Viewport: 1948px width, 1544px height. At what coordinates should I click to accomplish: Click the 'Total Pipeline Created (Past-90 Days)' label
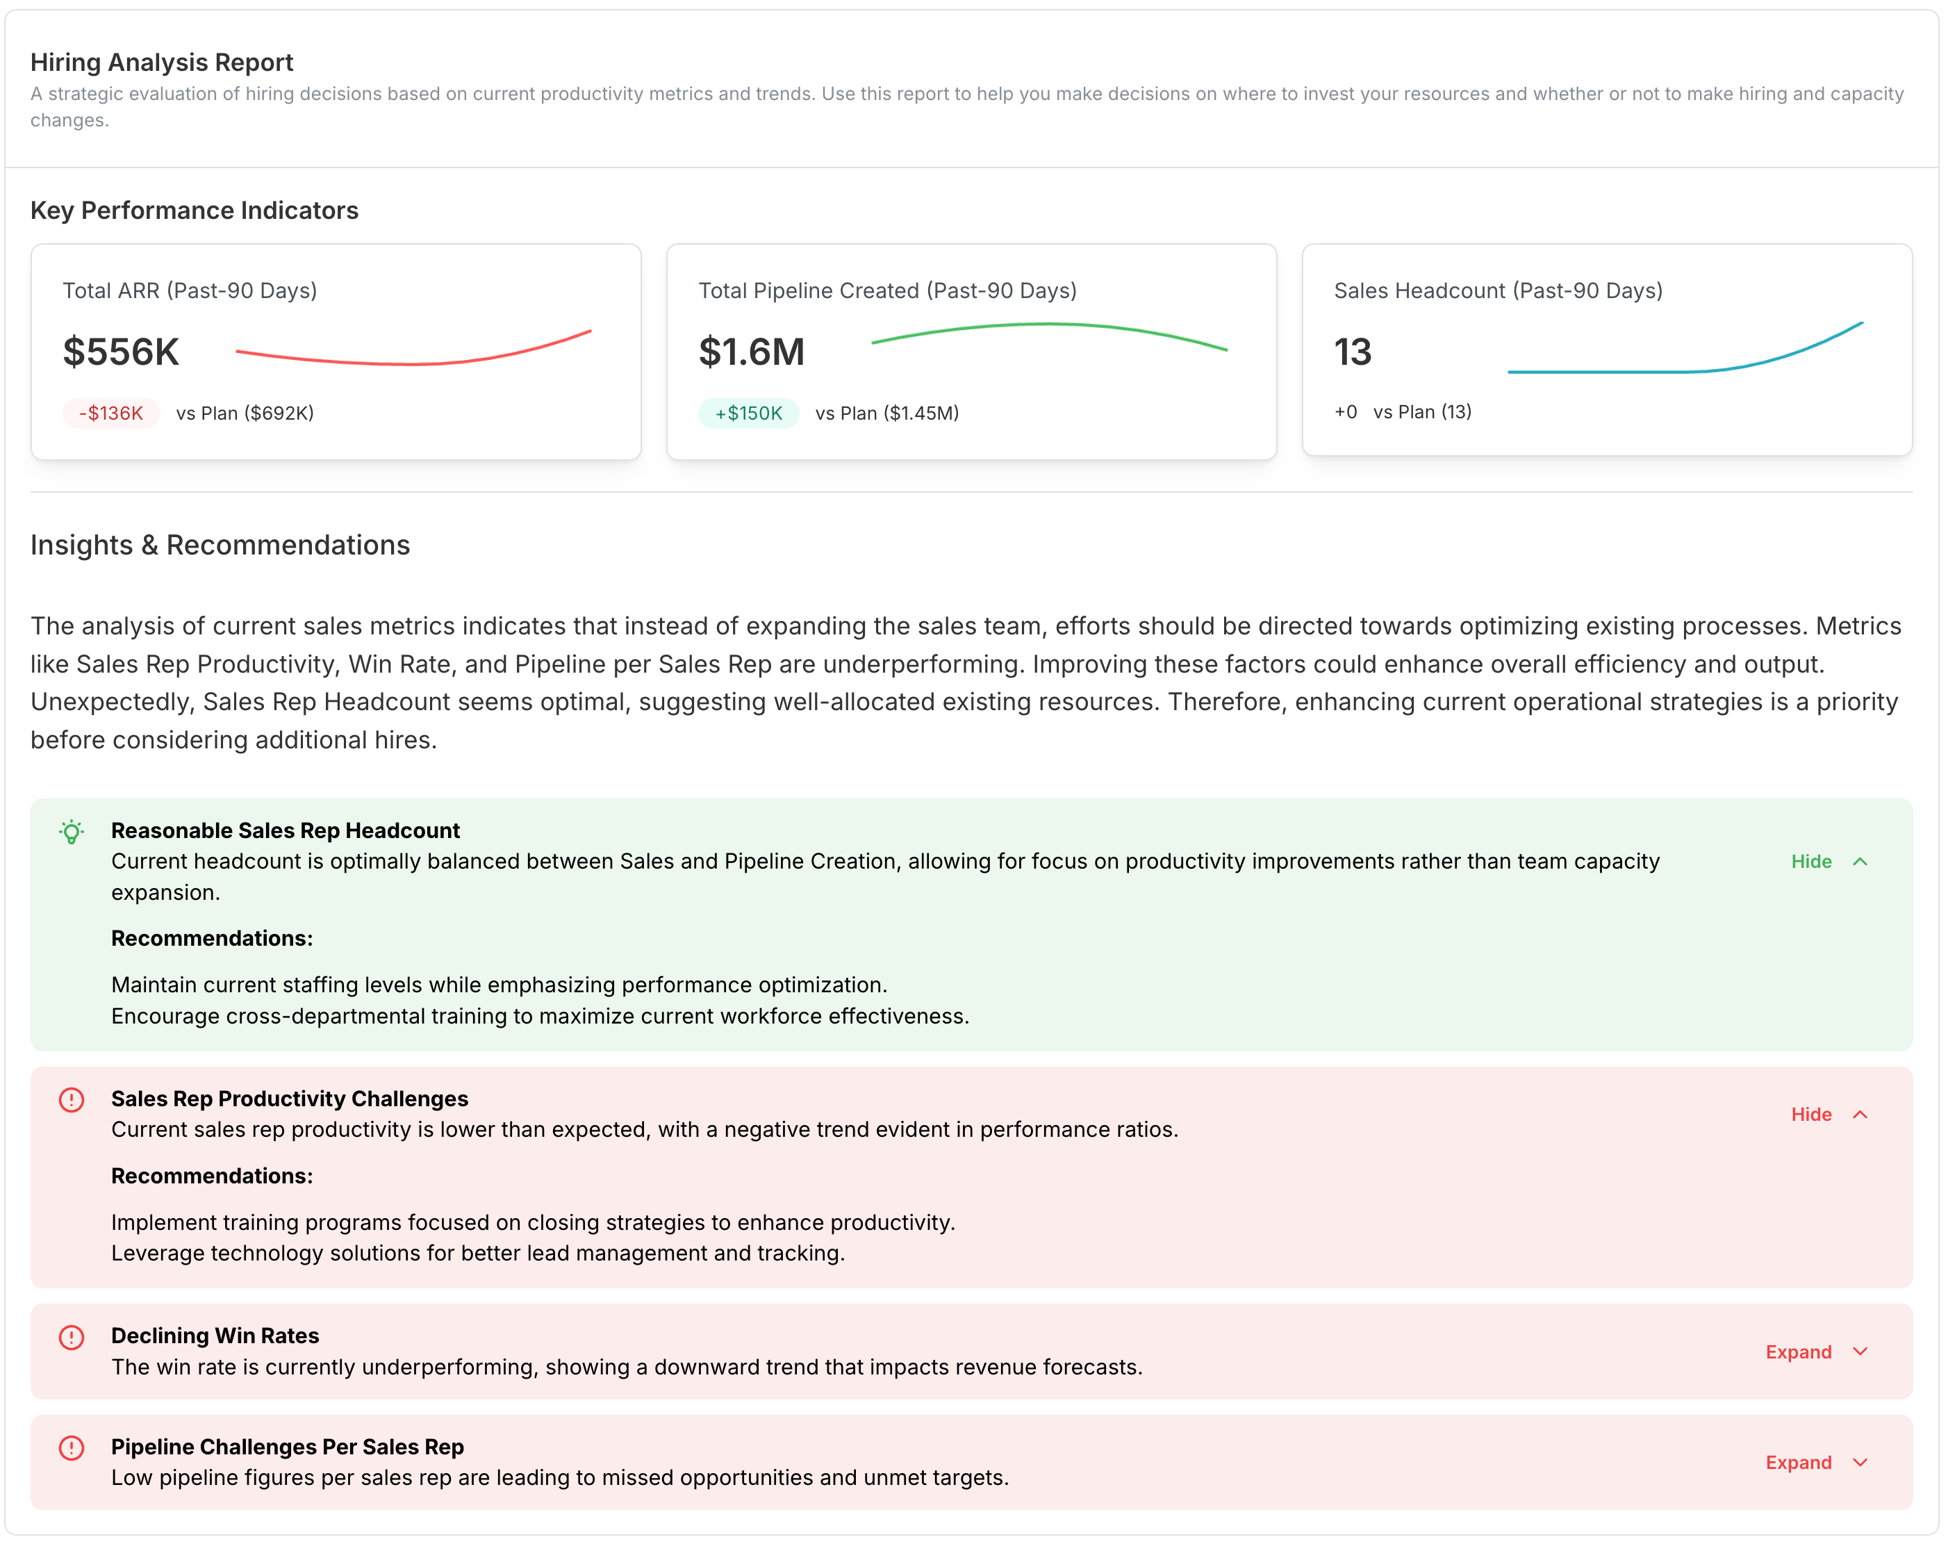[887, 291]
